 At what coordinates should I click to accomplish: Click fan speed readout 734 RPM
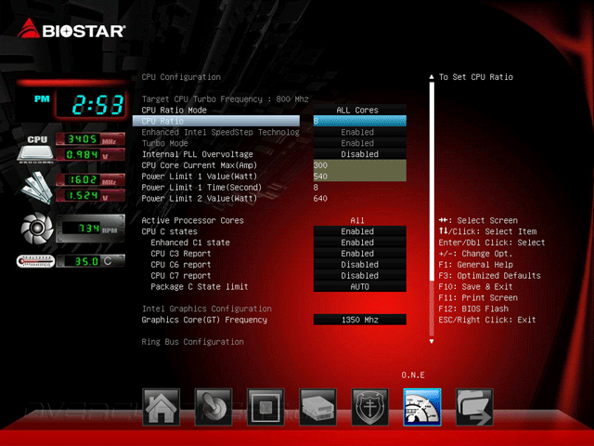pos(90,229)
